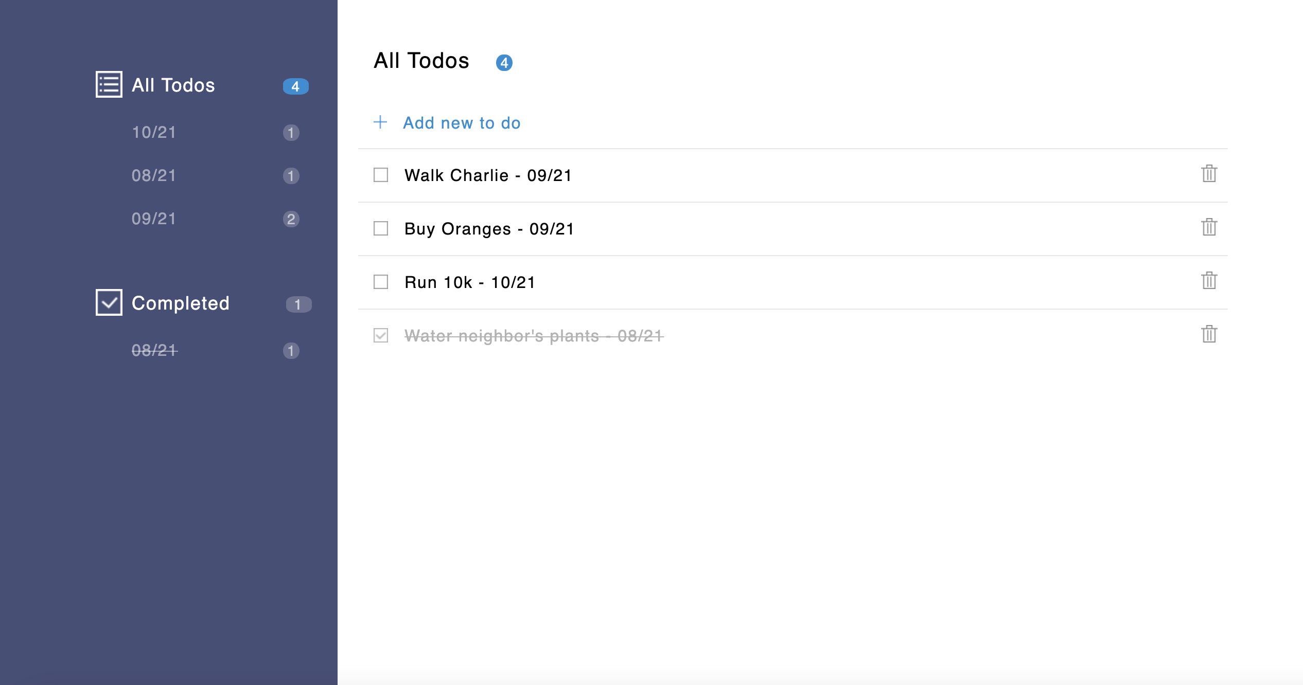1303x685 pixels.
Task: Click the blue 4 badge beside main heading
Action: coord(504,63)
